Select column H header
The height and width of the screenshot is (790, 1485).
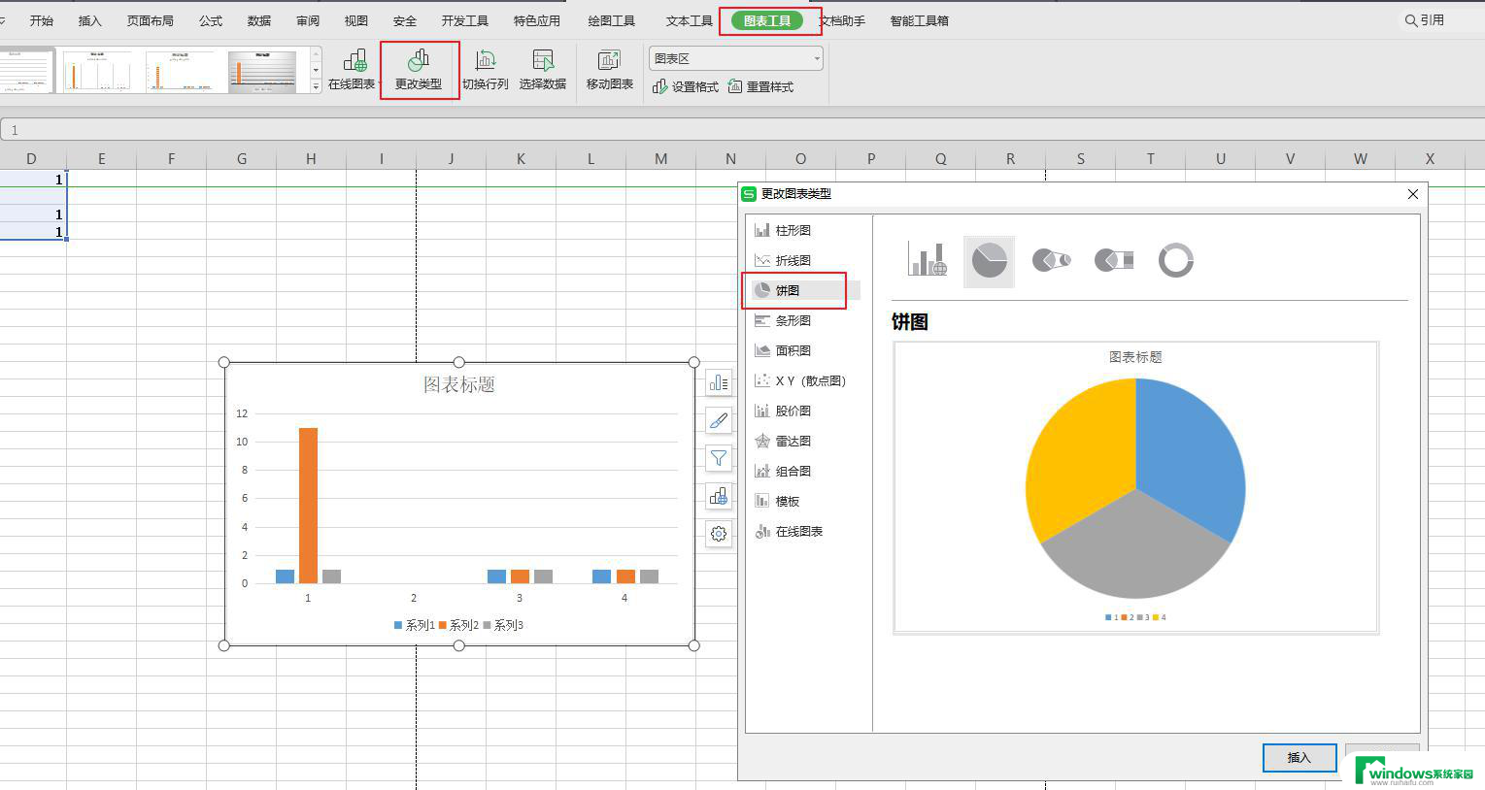(311, 158)
